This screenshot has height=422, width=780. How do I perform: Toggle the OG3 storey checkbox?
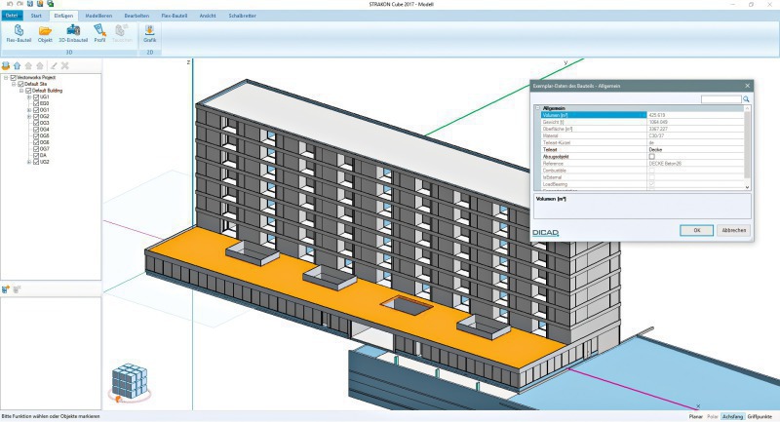pyautogui.click(x=36, y=123)
